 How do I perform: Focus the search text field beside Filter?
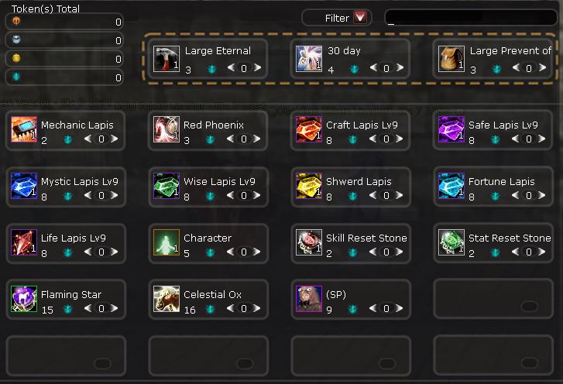471,18
